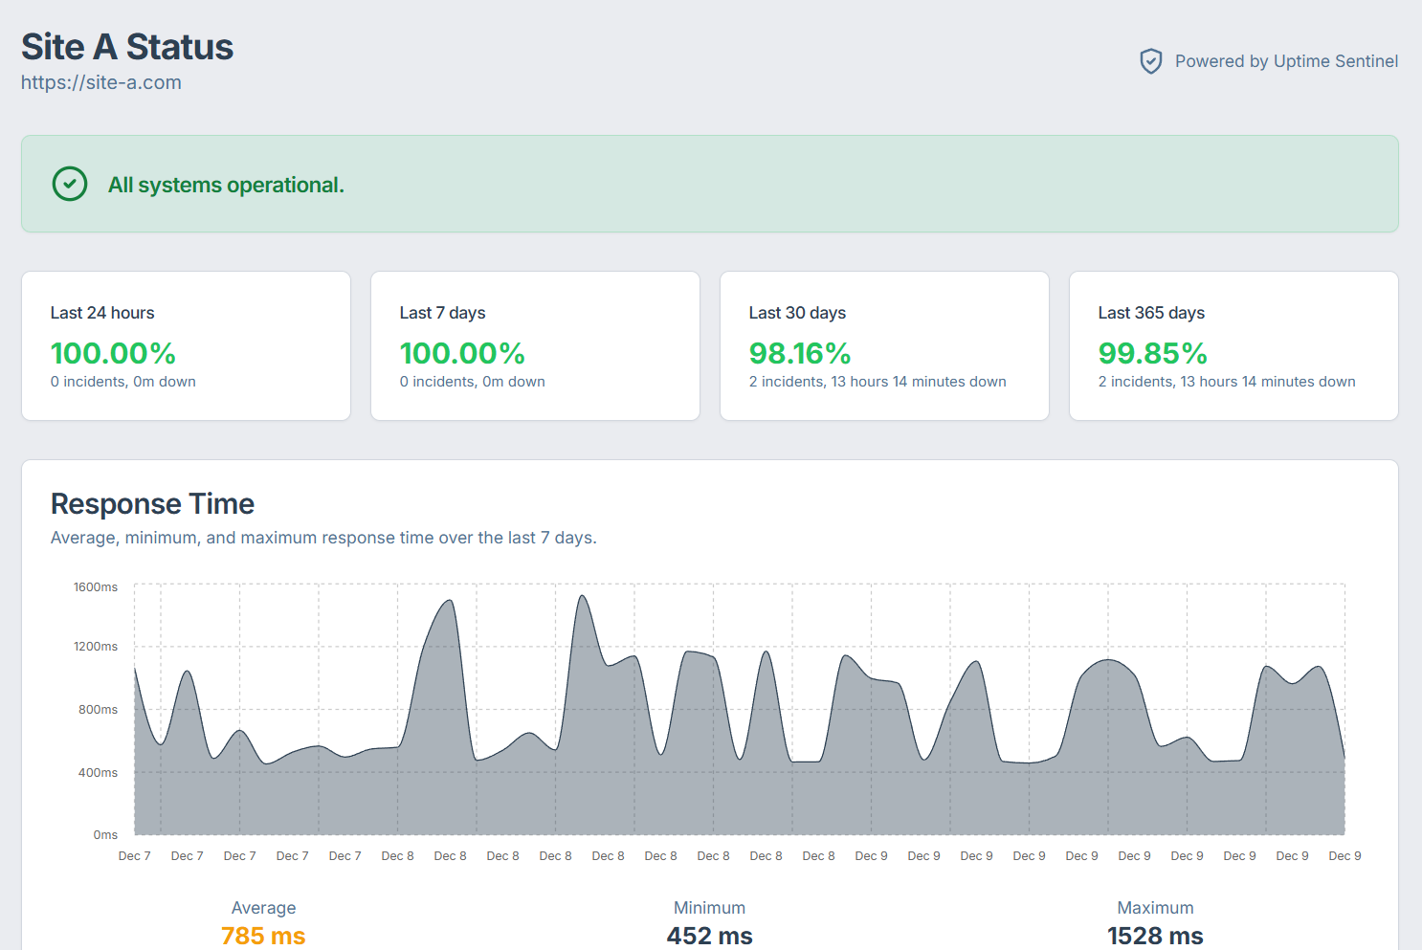This screenshot has width=1422, height=950.
Task: Select the 'All systems operational.' message
Action: [226, 185]
